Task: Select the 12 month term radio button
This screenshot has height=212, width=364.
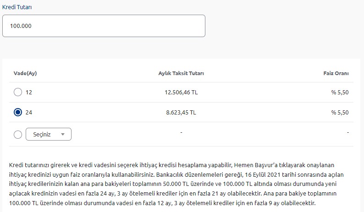Action: point(18,92)
